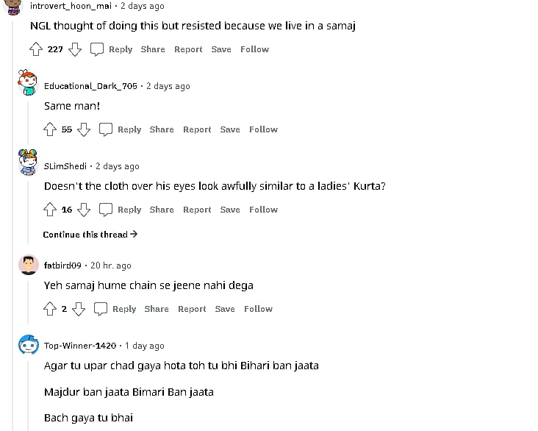Image resolution: width=538 pixels, height=431 pixels.
Task: Share introvert_hoon_mai's comment
Action: 153,49
